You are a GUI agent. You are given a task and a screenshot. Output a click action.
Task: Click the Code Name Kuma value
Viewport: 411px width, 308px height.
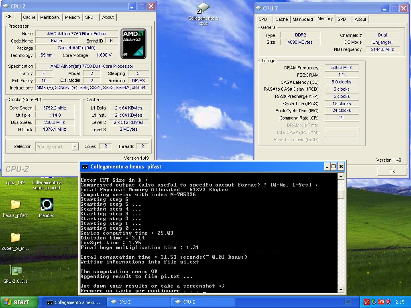[57, 41]
